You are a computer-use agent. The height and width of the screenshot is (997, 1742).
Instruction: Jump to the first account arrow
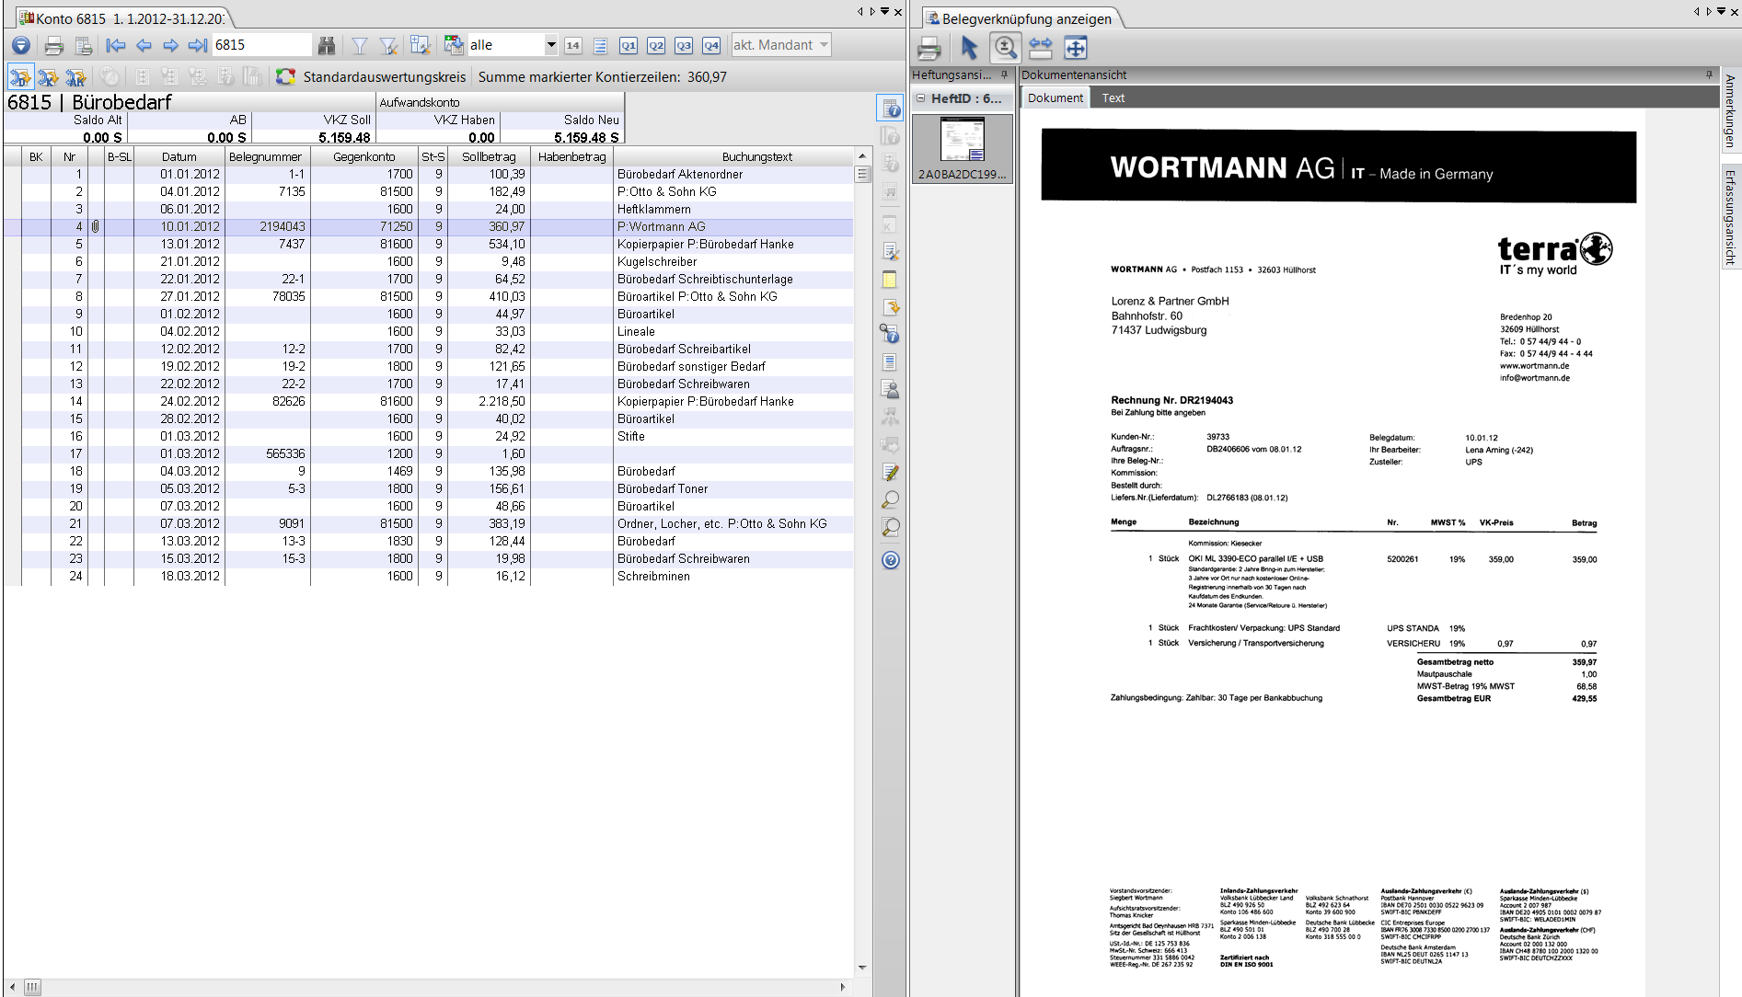116,45
